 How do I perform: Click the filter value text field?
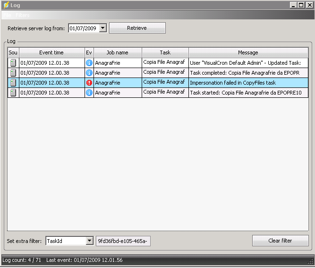123,241
